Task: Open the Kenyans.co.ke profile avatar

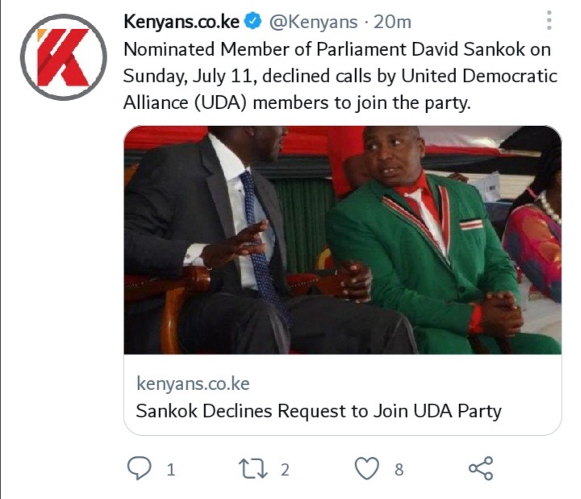Action: tap(64, 57)
